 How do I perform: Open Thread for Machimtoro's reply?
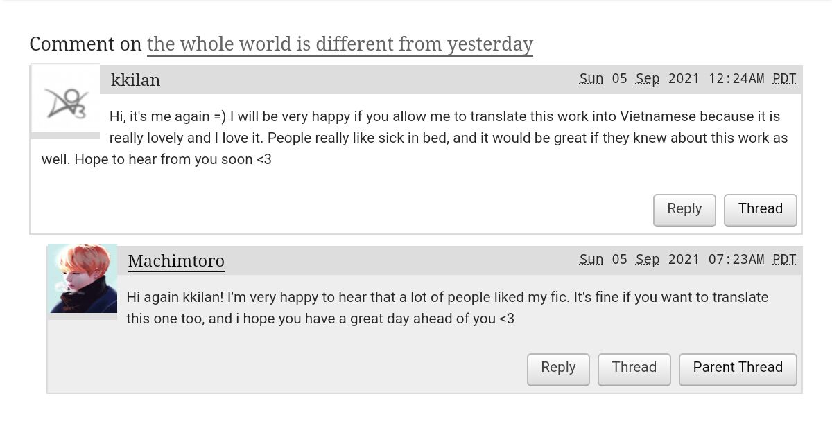click(x=634, y=368)
